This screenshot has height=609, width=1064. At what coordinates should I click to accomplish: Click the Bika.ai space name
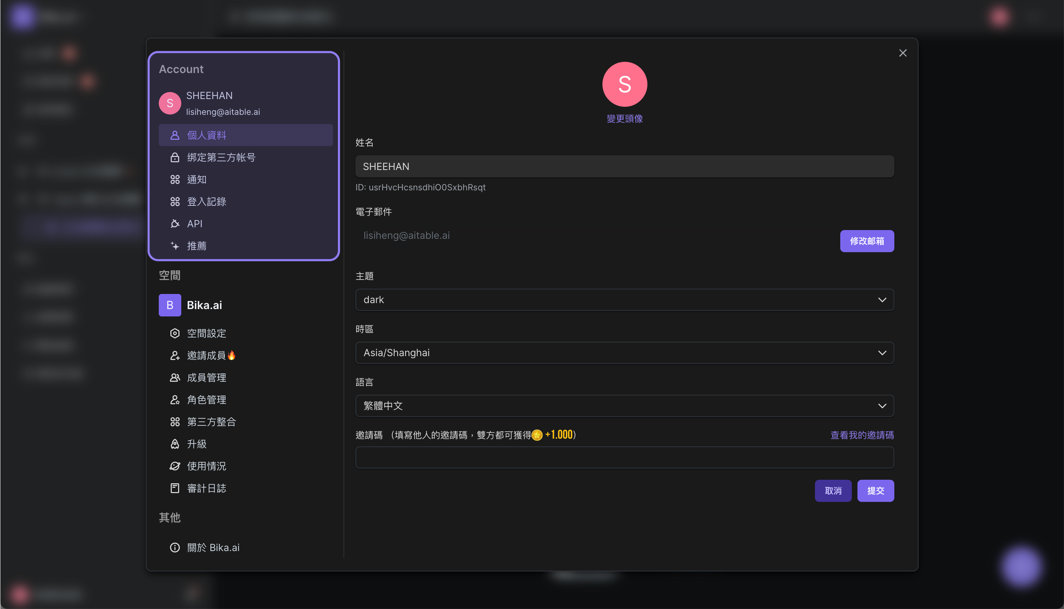(204, 305)
